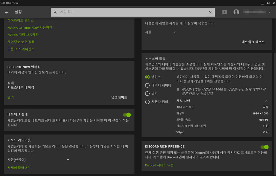This screenshot has height=176, width=276.
Task: Open 오픈 소스 라이센스 link
Action: coord(21,49)
